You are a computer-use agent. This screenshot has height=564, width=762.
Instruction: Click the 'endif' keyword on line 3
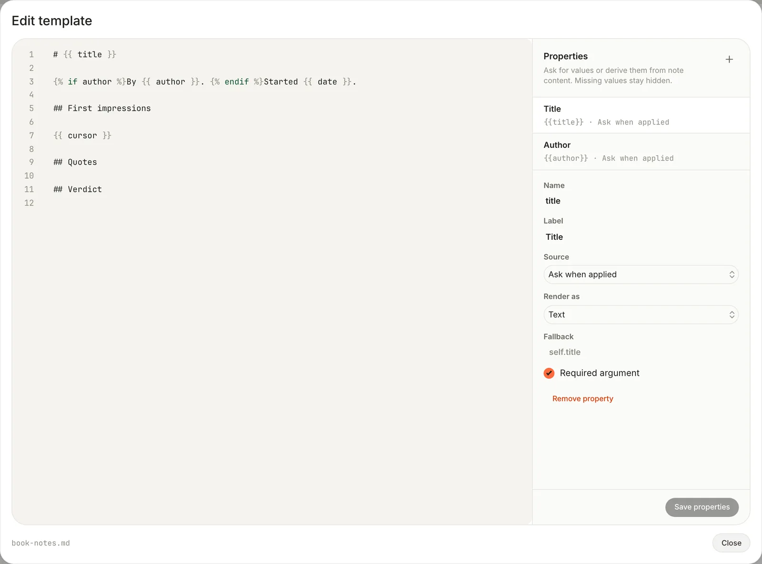pos(237,82)
